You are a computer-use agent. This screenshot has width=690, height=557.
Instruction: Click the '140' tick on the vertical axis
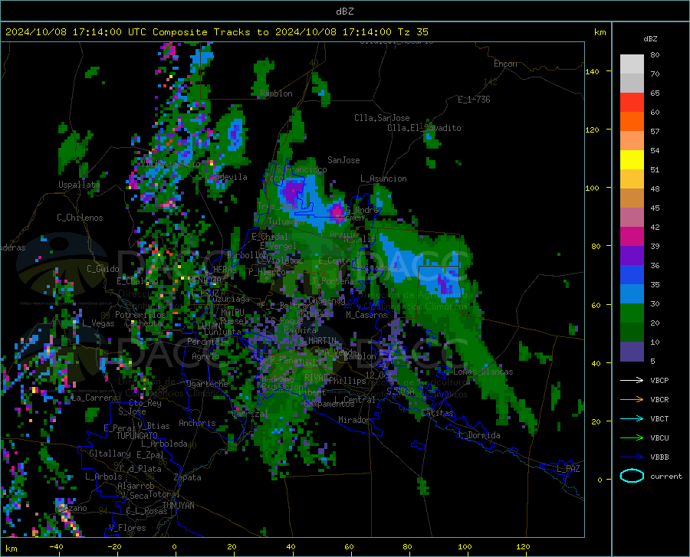click(x=592, y=71)
